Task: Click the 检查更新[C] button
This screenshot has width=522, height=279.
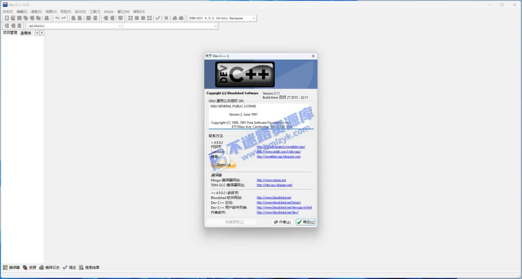Action: (x=232, y=222)
